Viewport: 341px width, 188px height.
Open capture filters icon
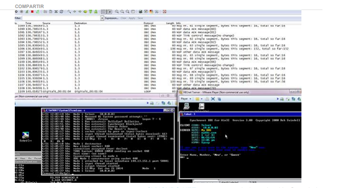pyautogui.click(x=141, y=12)
